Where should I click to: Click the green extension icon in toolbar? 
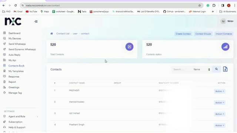point(208,6)
